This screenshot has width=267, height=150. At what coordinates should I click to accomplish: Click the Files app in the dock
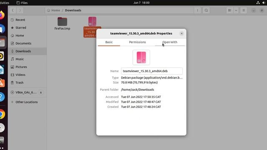tap(3, 42)
